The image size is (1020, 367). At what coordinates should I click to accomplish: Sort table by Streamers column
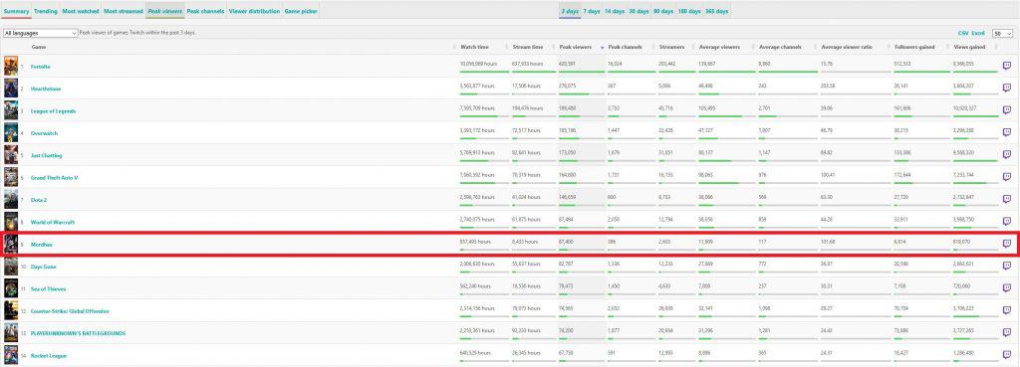[671, 47]
